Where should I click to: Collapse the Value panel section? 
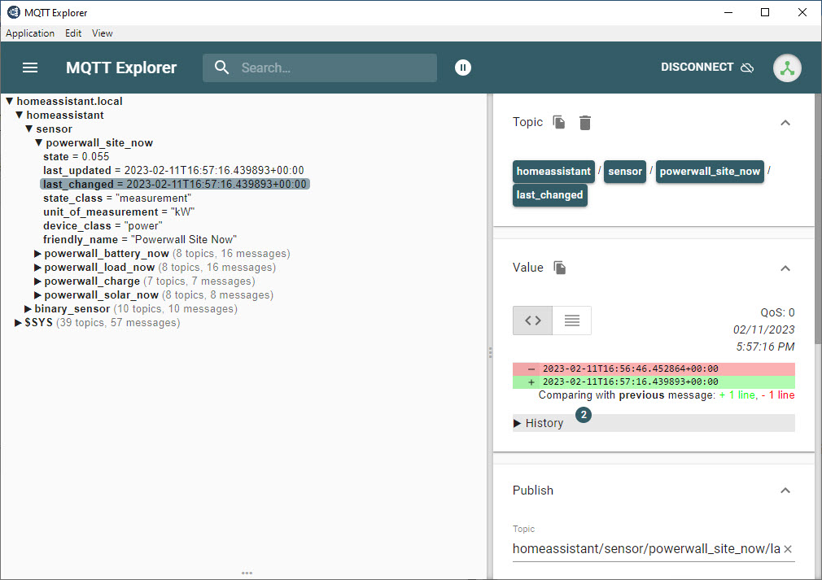785,268
